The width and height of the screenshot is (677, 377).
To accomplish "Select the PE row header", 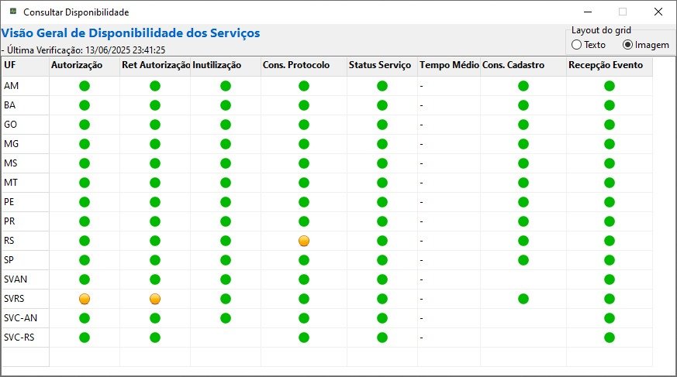I will pos(26,203).
